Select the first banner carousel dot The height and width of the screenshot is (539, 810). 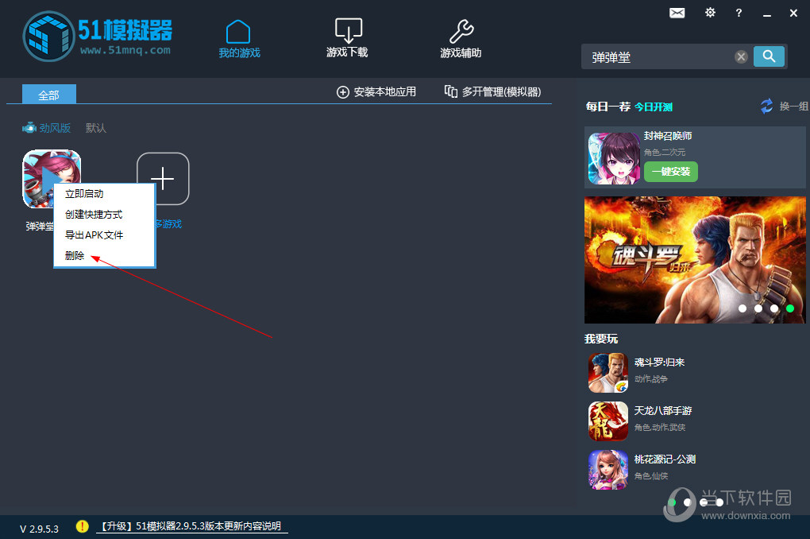pyautogui.click(x=742, y=308)
